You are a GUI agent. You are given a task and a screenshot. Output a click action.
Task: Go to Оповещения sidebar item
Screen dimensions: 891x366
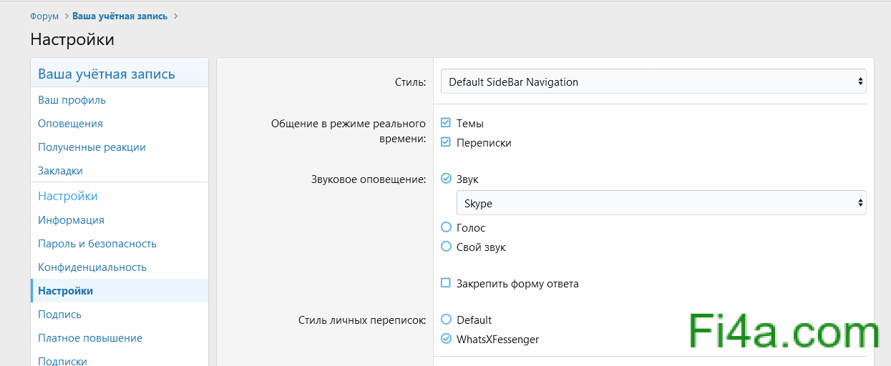(x=70, y=123)
